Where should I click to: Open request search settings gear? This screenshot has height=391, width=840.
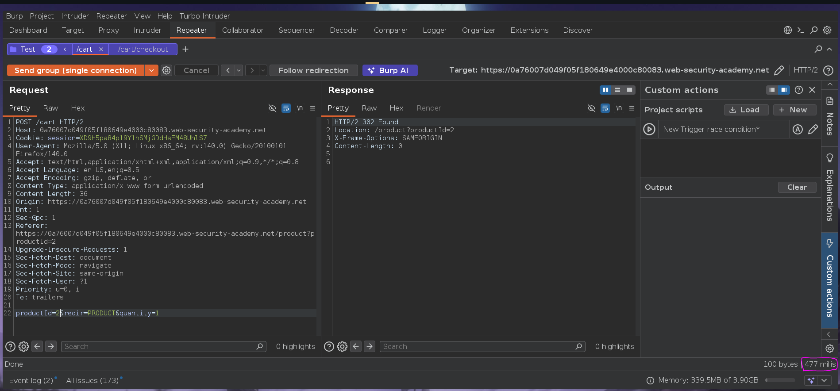(x=23, y=346)
